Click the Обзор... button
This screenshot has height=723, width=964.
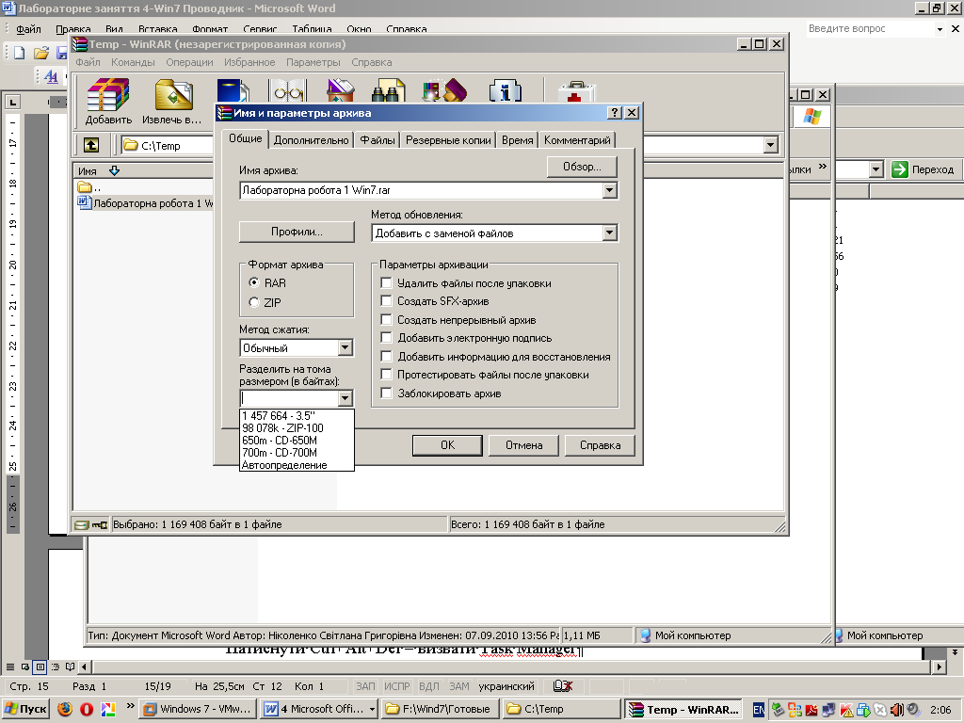pos(582,167)
